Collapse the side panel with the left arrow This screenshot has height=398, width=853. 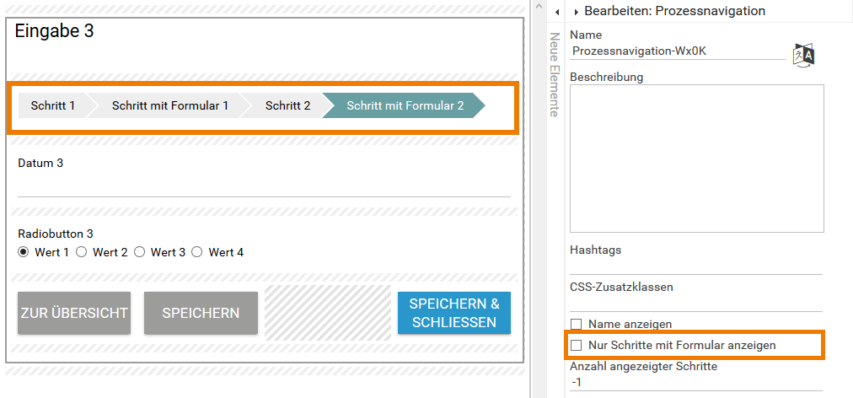tap(557, 12)
